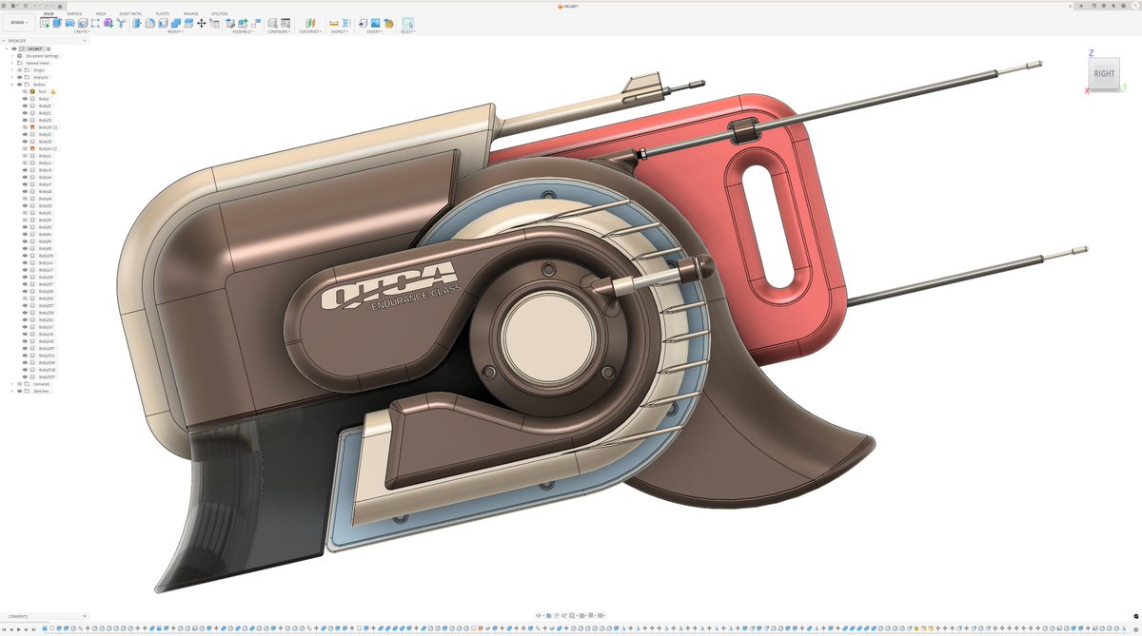Jump timeline to end
Screen dimensions: 1142x636
click(33, 629)
